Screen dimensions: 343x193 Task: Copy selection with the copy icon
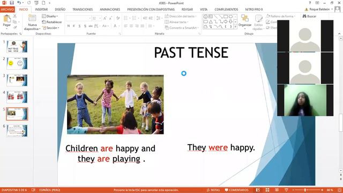(15, 22)
